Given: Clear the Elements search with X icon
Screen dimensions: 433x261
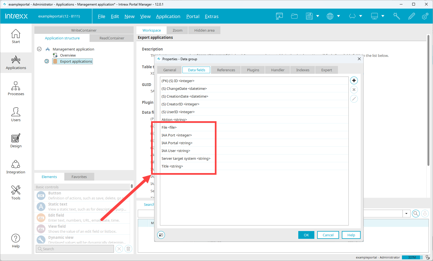Looking at the screenshot, I should pyautogui.click(x=119, y=249).
